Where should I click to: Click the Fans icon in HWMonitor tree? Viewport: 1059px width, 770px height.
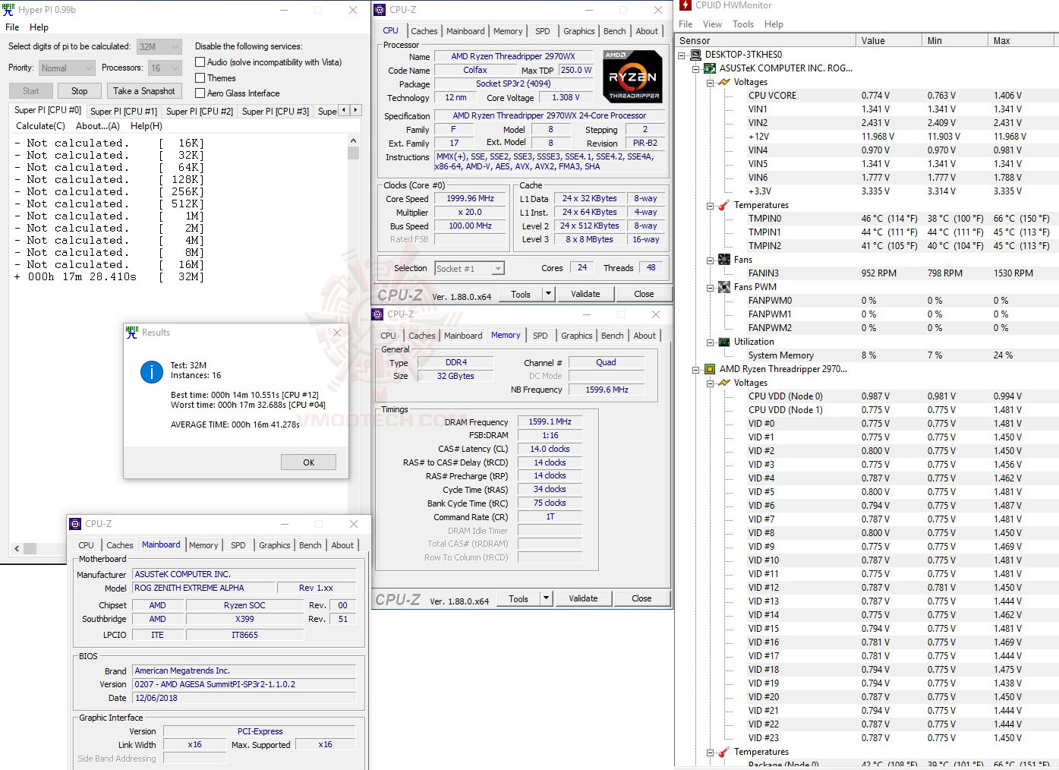[x=724, y=260]
